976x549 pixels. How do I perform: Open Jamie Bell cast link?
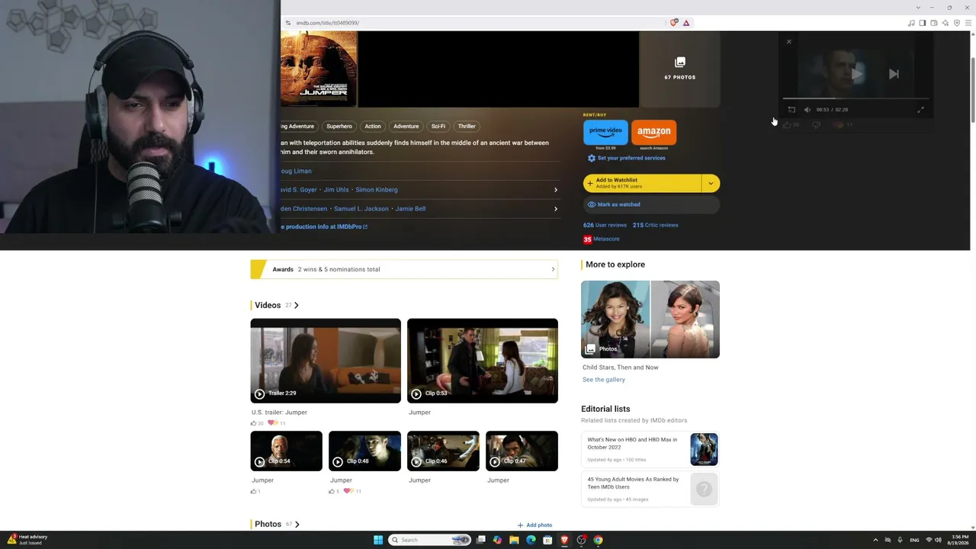[x=410, y=209]
